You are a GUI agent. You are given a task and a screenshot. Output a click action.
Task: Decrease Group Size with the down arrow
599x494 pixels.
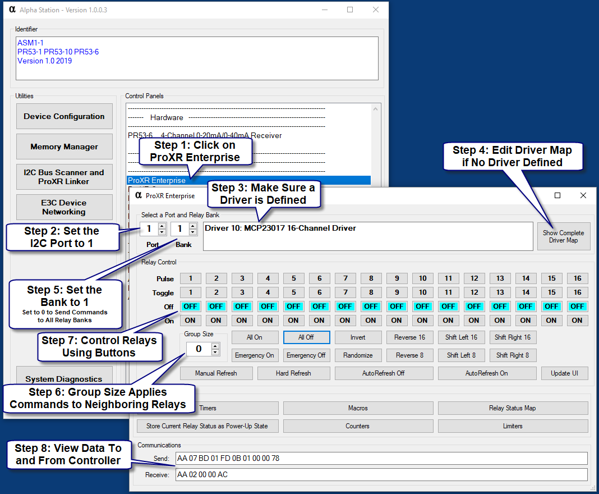click(x=215, y=352)
